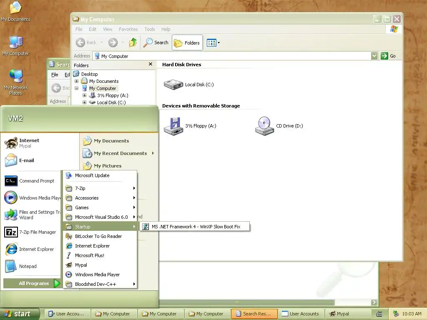
Task: Select Local Disk (C:) drive icon
Action: 188,85
